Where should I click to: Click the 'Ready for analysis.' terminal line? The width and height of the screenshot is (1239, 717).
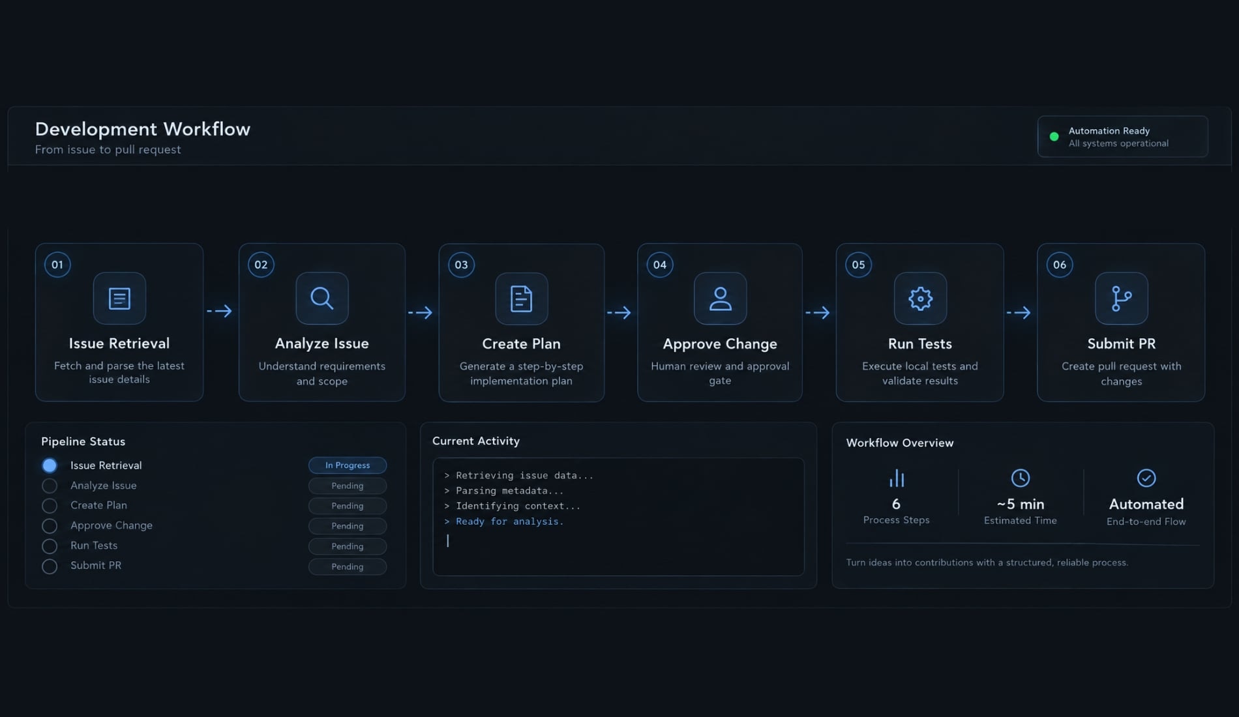point(503,521)
